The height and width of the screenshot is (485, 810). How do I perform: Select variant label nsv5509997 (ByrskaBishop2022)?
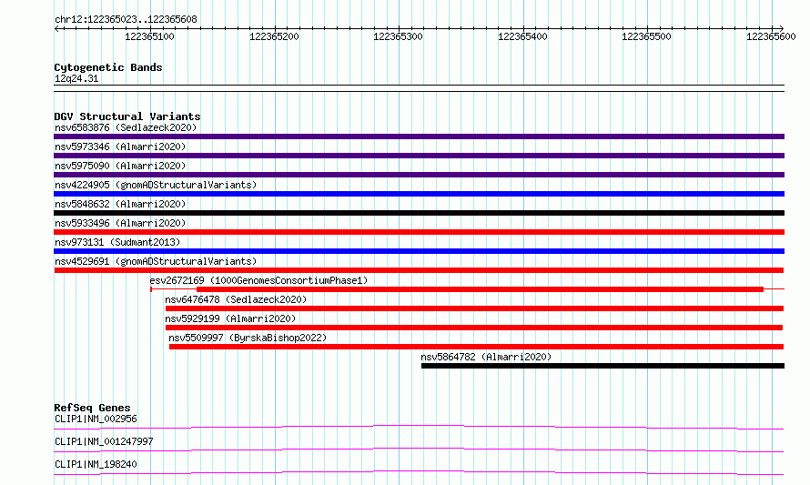click(x=248, y=338)
